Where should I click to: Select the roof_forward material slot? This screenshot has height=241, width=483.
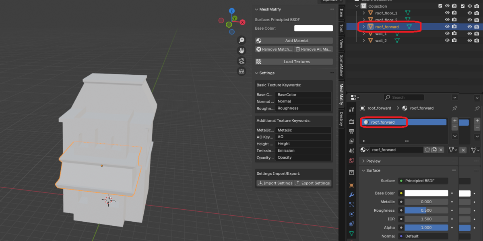click(404, 122)
